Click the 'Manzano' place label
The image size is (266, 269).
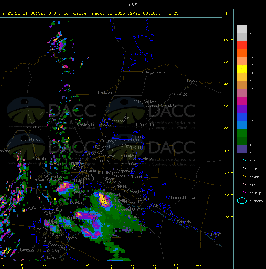tap(27, 250)
